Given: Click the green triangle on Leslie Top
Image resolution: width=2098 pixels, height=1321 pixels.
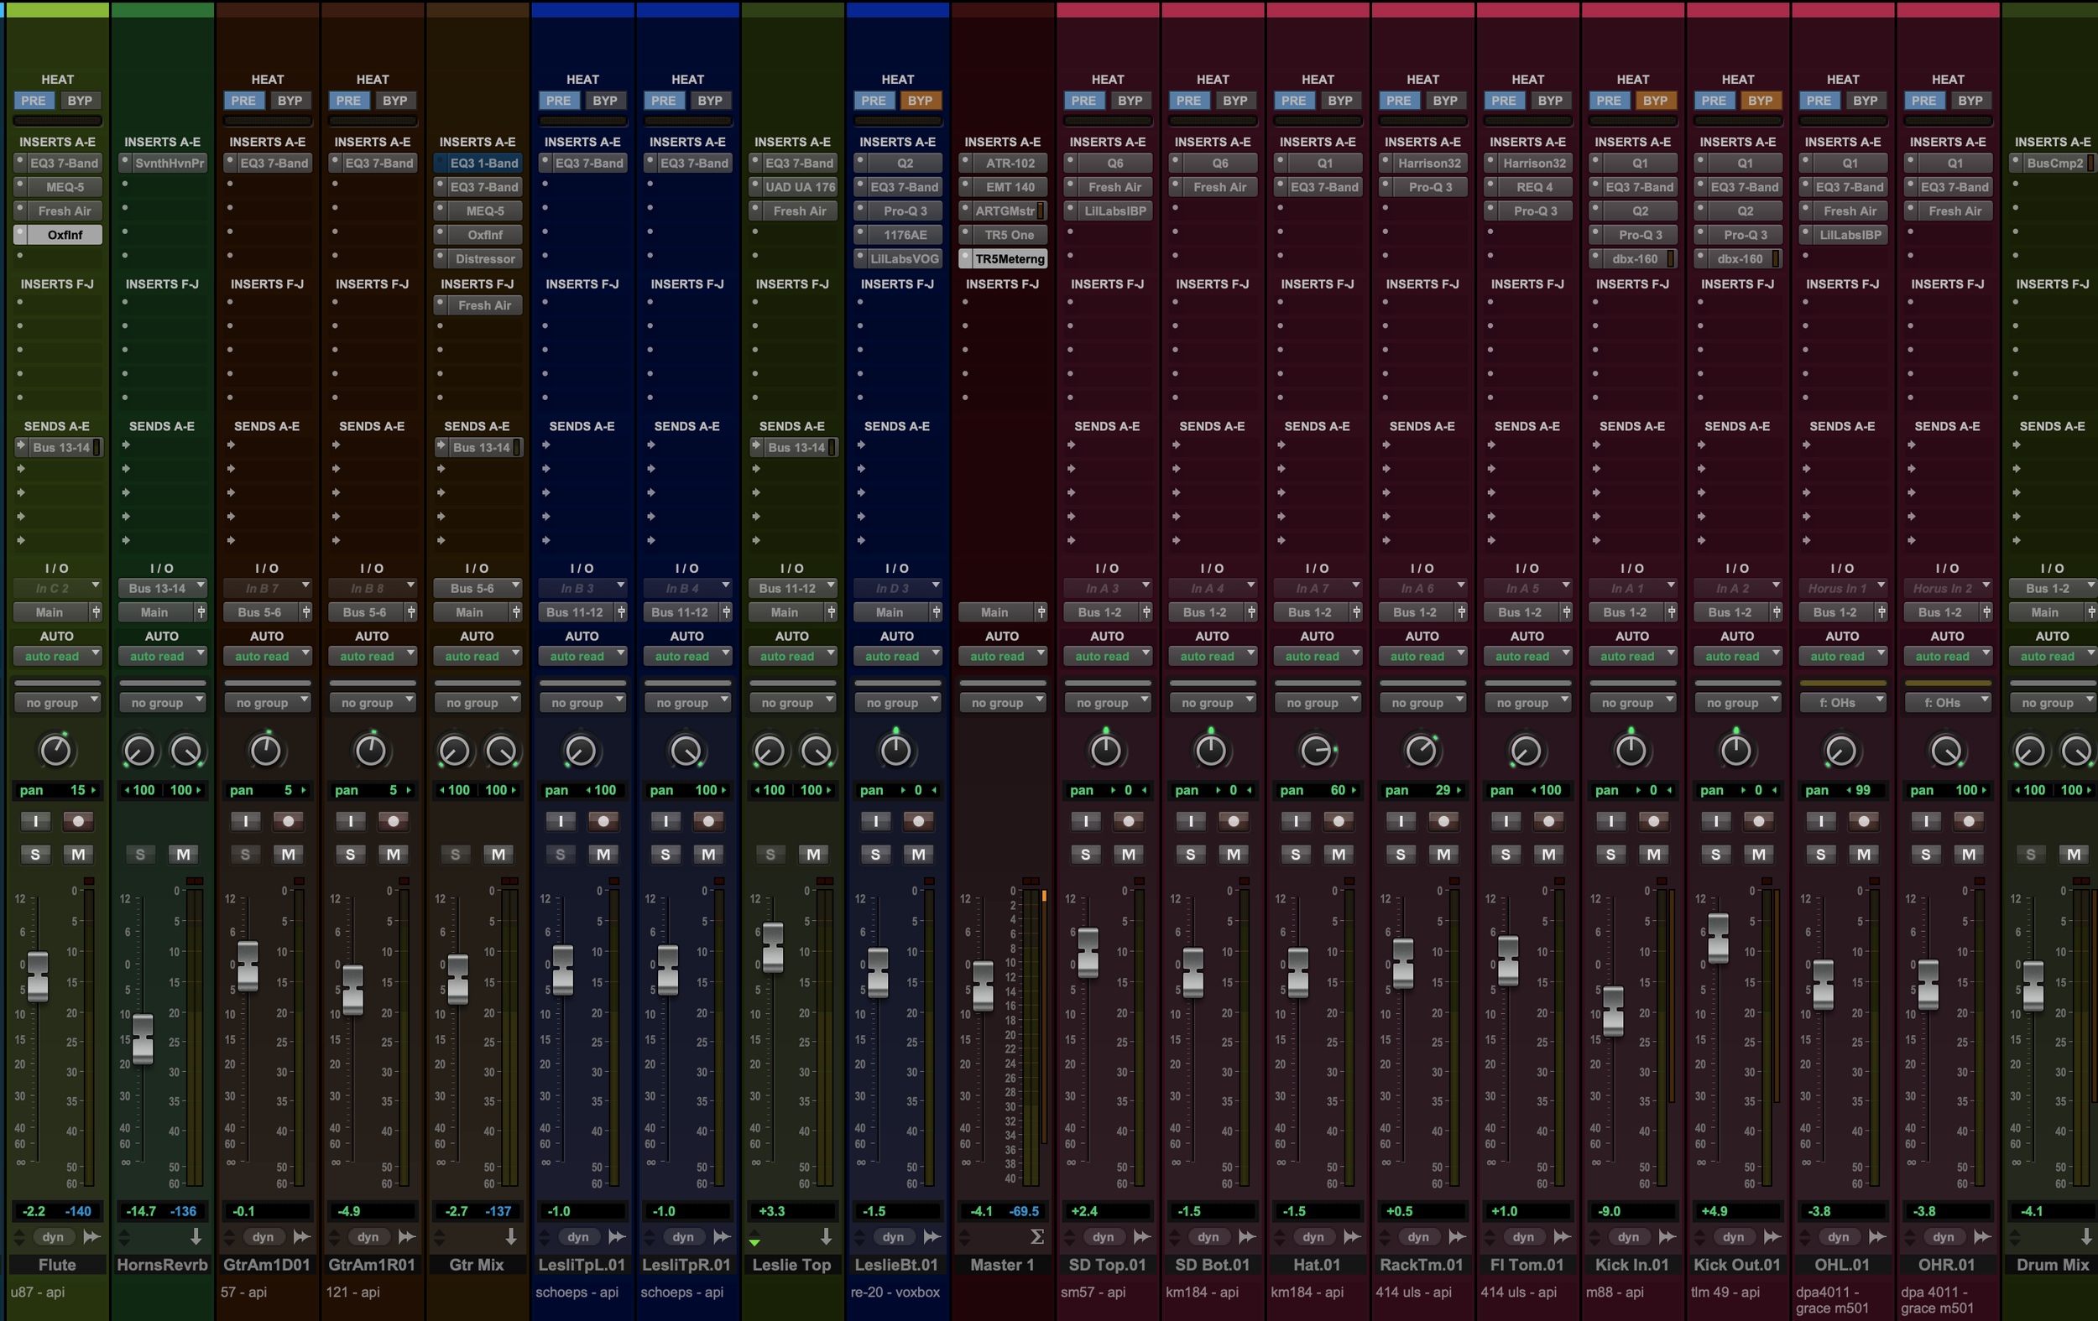Looking at the screenshot, I should (754, 1240).
